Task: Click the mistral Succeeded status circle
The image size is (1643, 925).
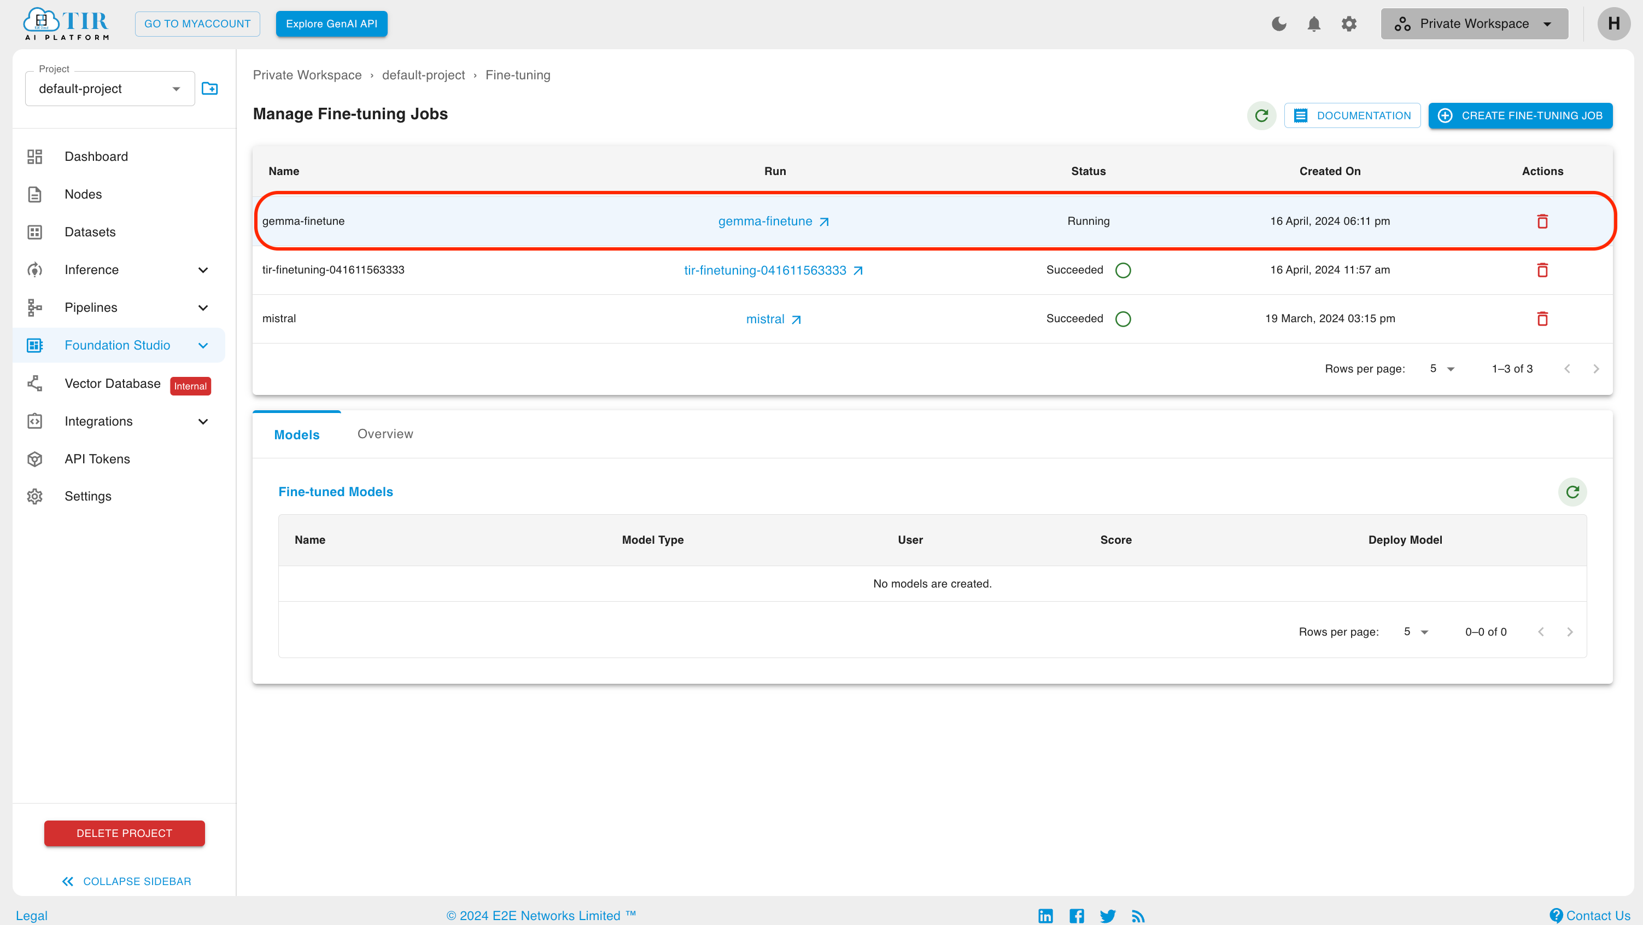Action: (1123, 319)
